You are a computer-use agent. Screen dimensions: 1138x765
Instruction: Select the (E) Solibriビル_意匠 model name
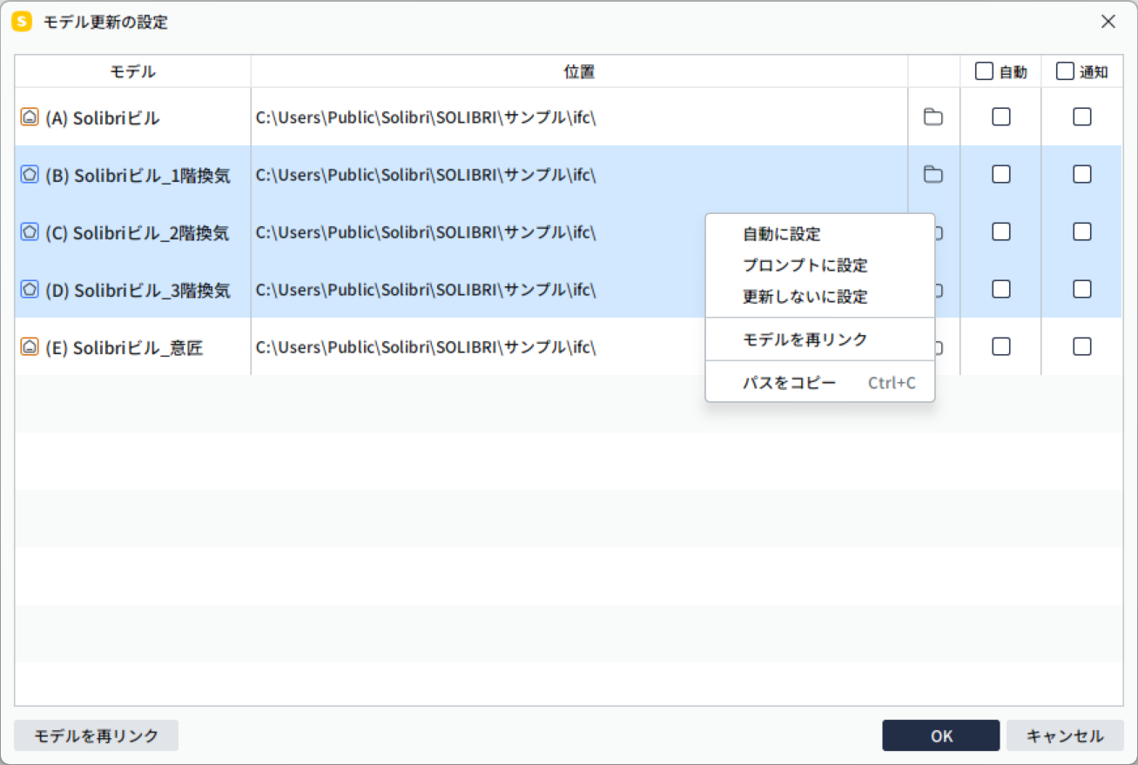125,347
